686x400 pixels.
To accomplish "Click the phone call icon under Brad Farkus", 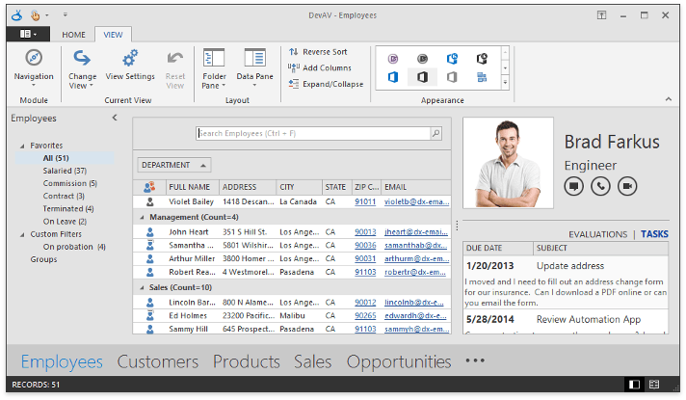I will [x=600, y=186].
